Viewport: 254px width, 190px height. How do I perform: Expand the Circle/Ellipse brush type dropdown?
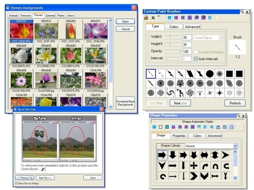(x=221, y=37)
